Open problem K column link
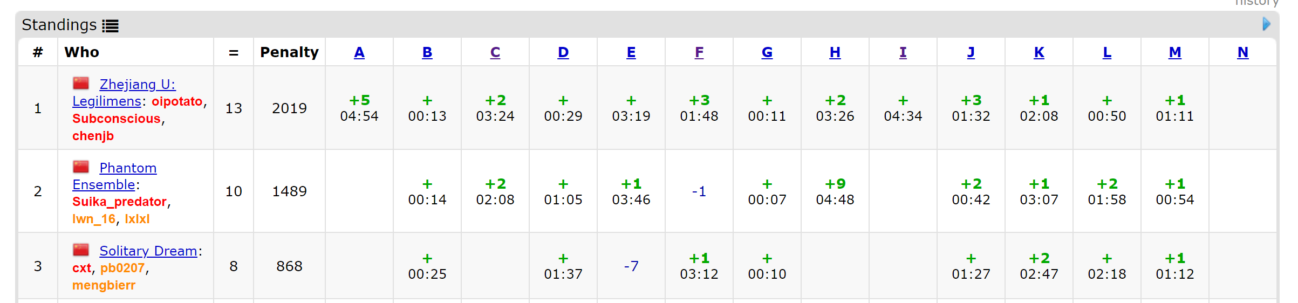Screen dimensions: 1298x303 pyautogui.click(x=1039, y=52)
